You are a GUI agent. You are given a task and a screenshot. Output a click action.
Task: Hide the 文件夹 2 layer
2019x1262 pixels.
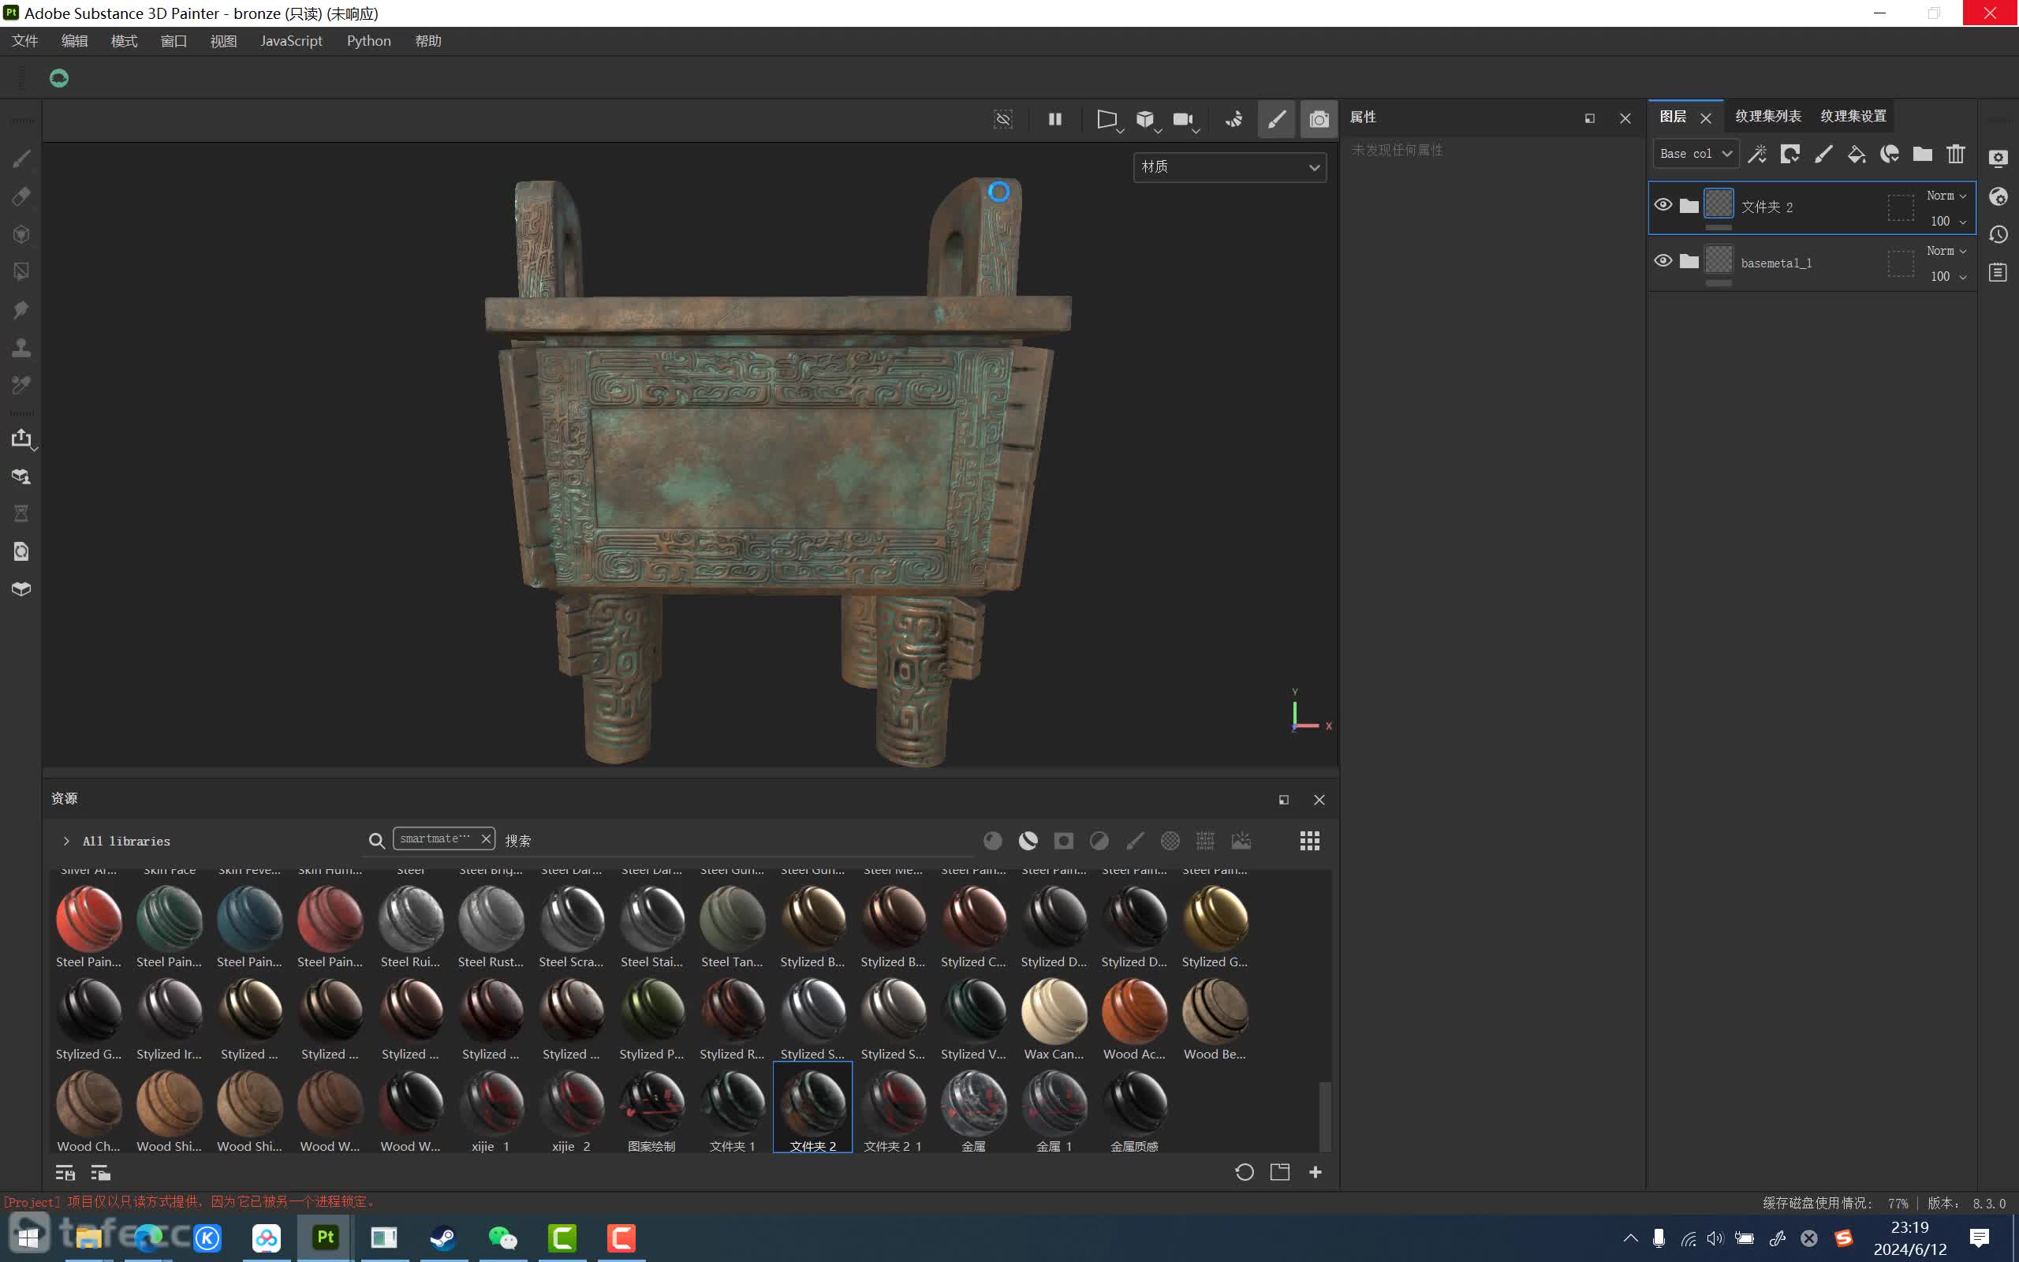click(x=1663, y=205)
